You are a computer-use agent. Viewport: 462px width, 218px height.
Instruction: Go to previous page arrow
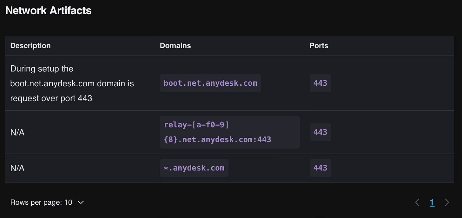(x=417, y=202)
